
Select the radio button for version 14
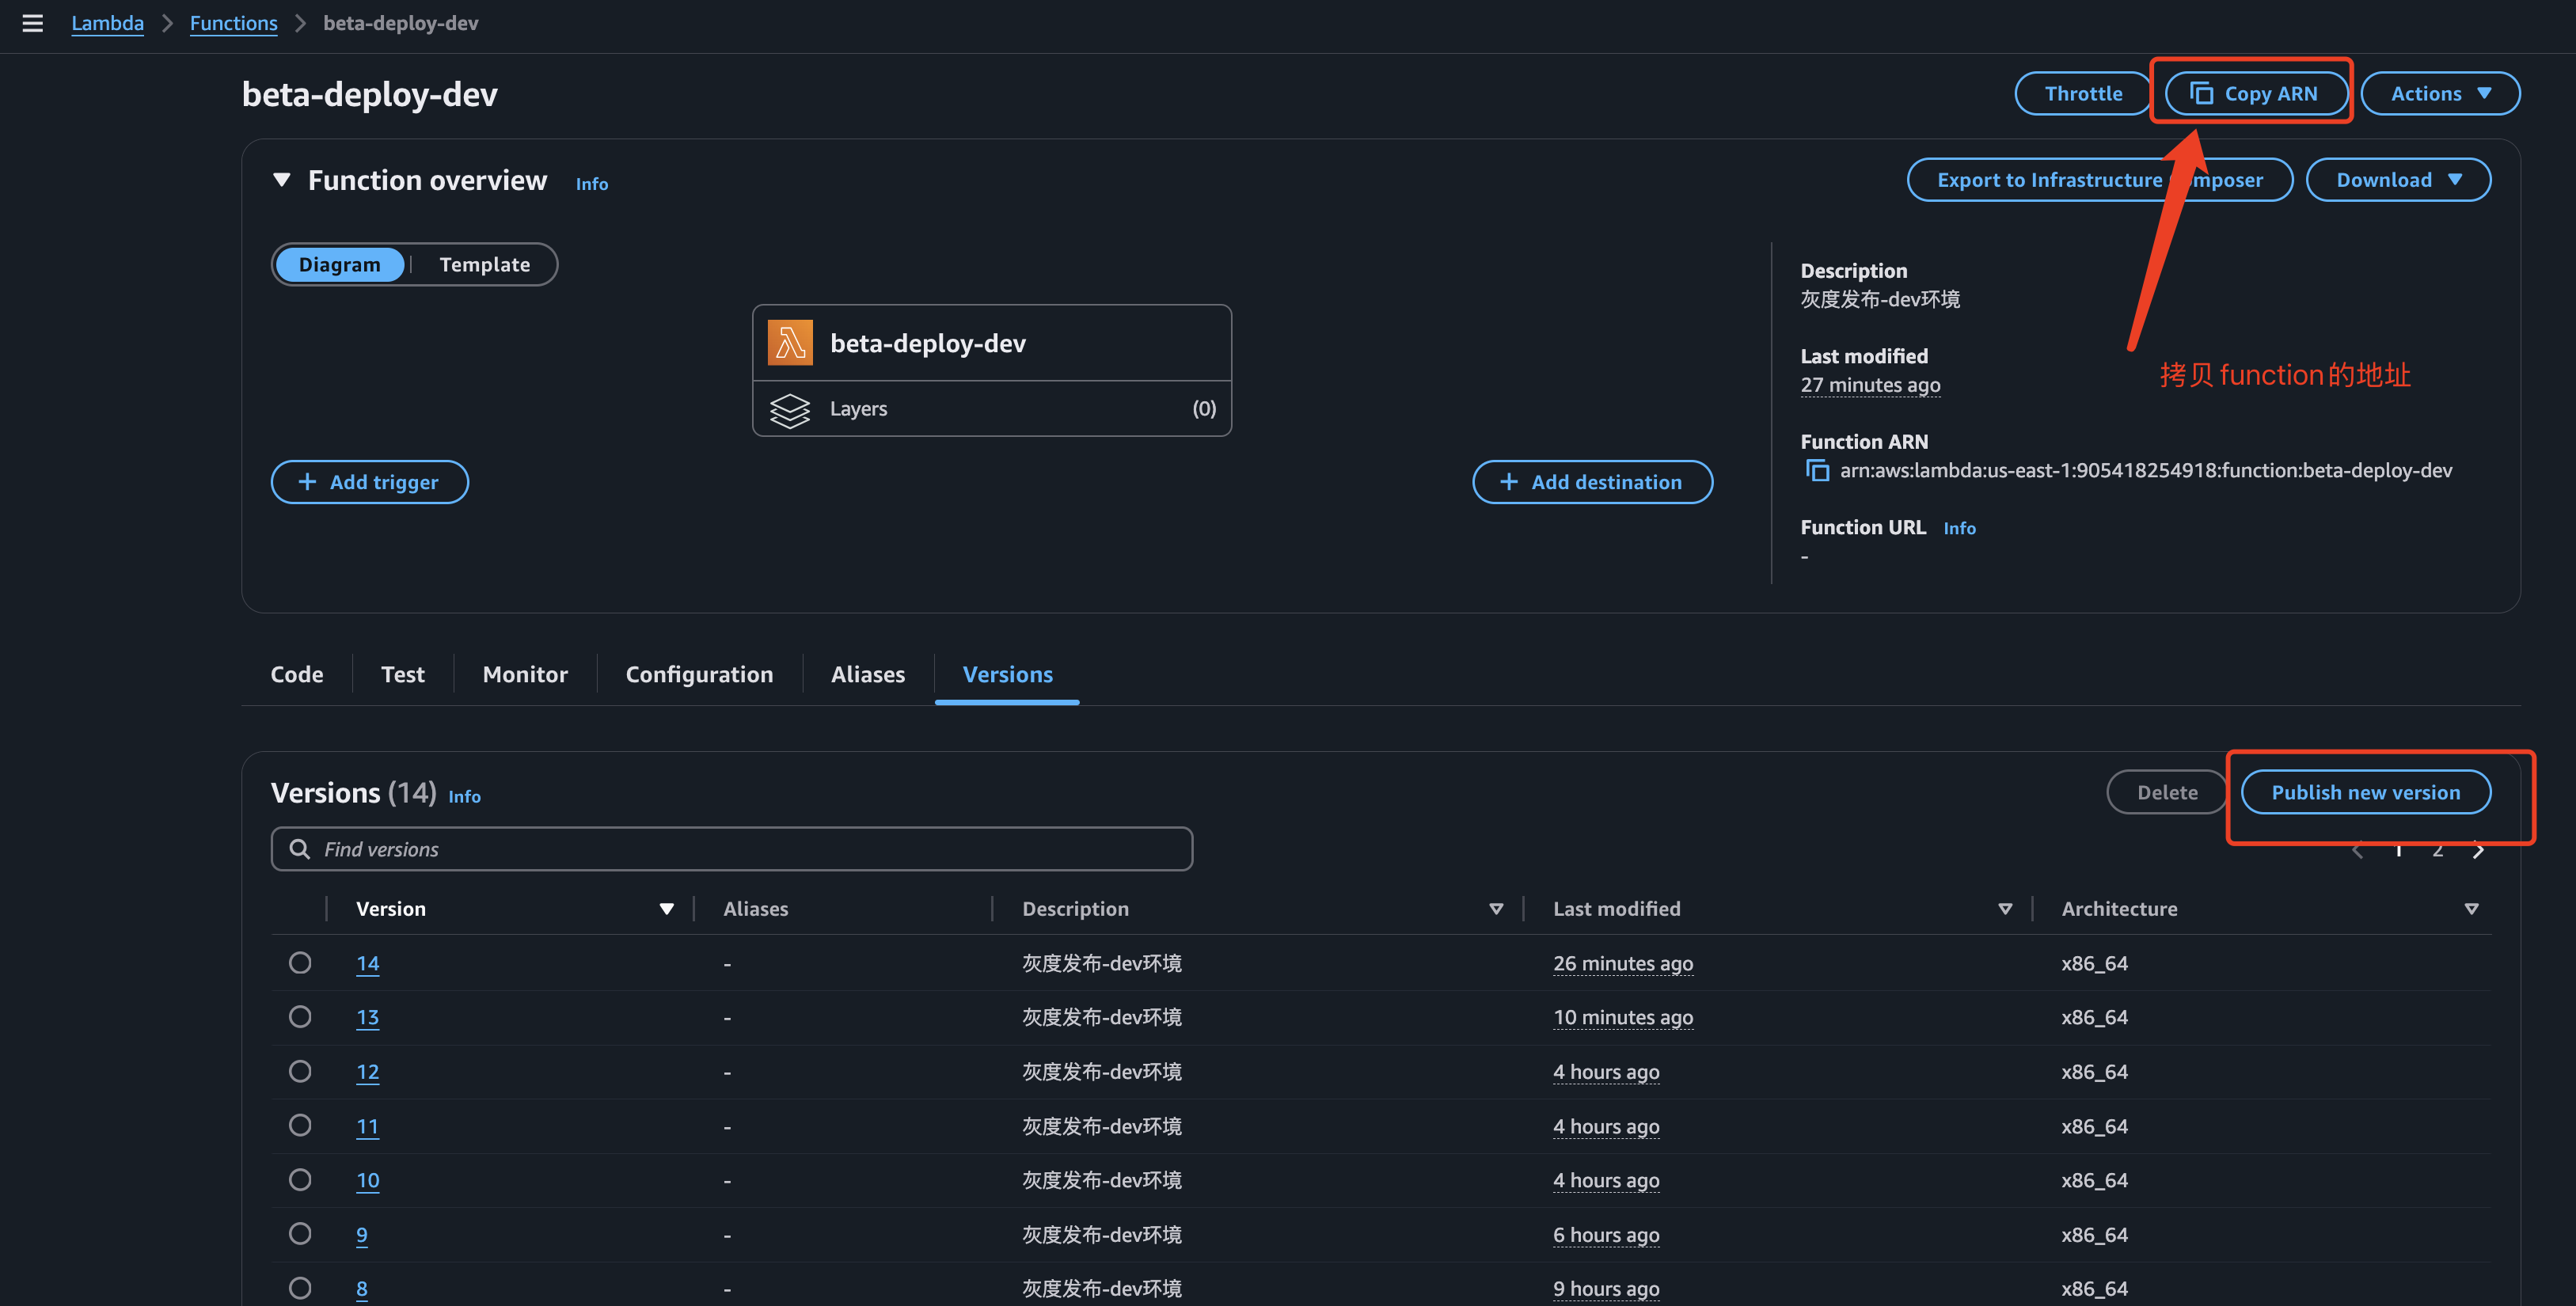click(300, 963)
